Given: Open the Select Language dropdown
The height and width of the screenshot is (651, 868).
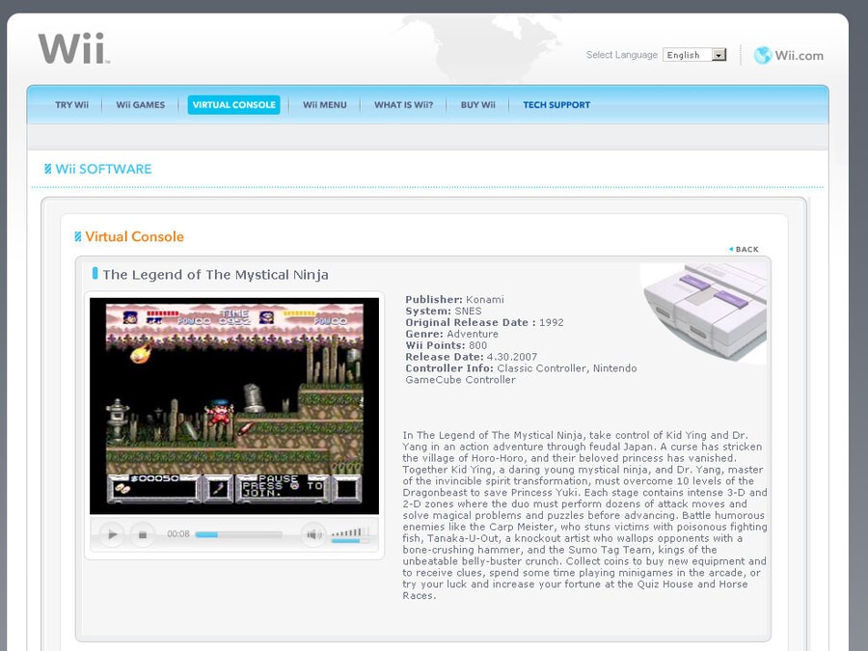Looking at the screenshot, I should (x=694, y=55).
